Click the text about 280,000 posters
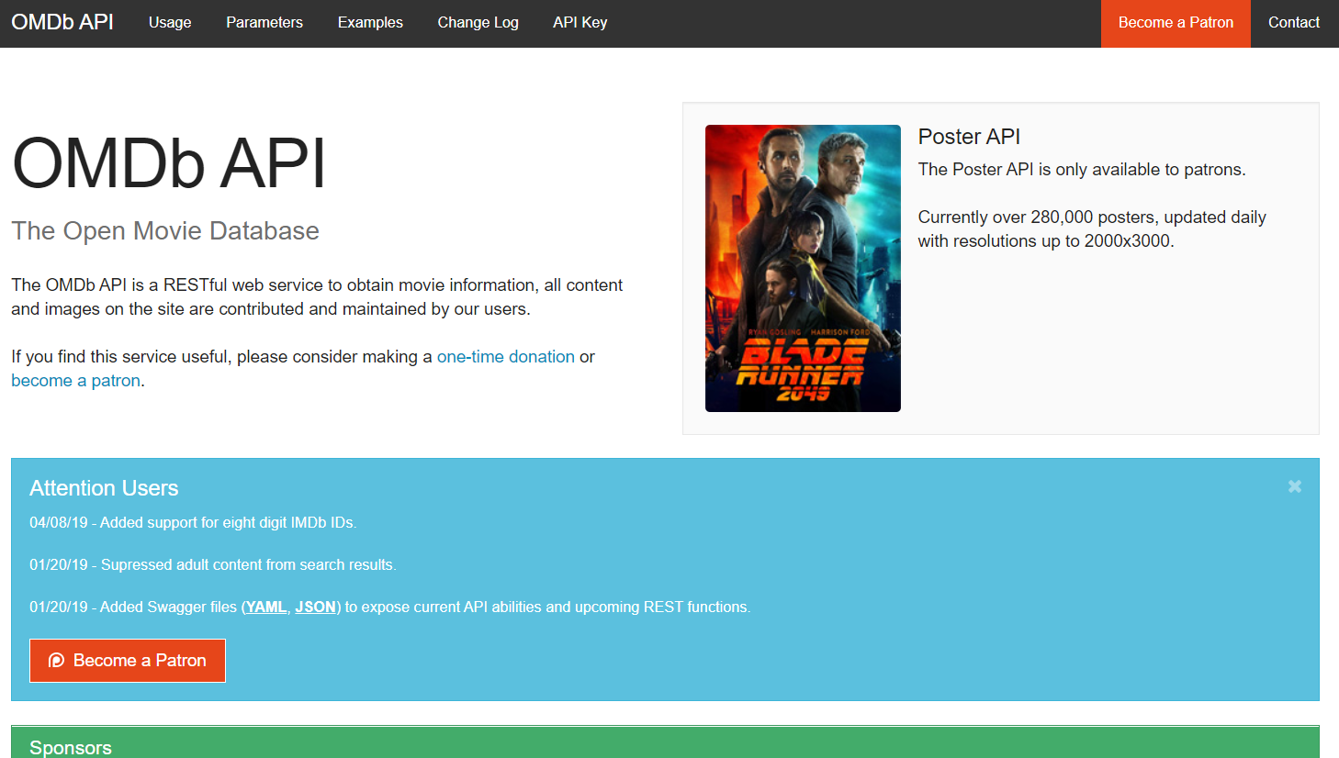This screenshot has height=758, width=1339. coord(1092,229)
